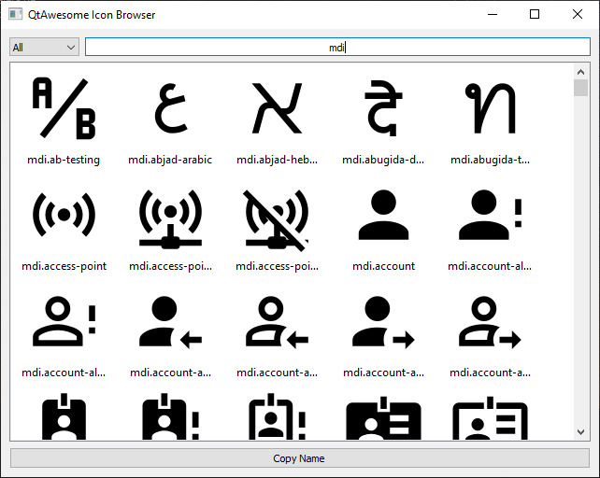This screenshot has height=478, width=600.
Task: Open the All icon-set filter dropdown
Action: (x=44, y=47)
